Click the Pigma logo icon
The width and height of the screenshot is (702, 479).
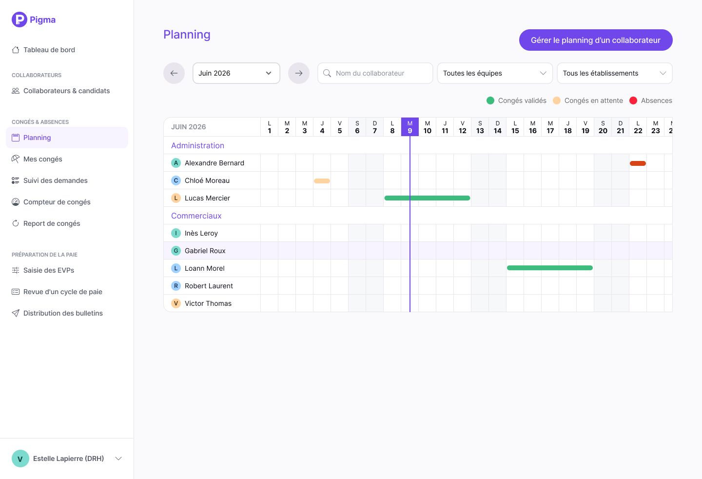(x=19, y=20)
